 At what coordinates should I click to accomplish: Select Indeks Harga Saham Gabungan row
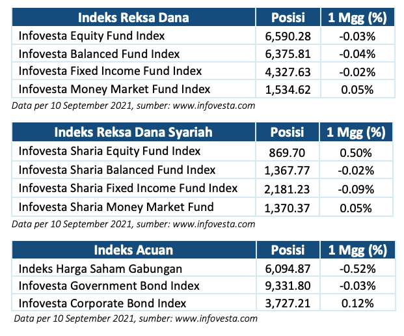coord(204,268)
